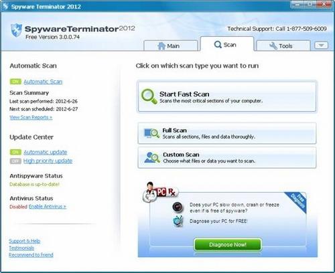Open the dropdown arrow next to Tools tab
The width and height of the screenshot is (335, 273).
[x=321, y=45]
